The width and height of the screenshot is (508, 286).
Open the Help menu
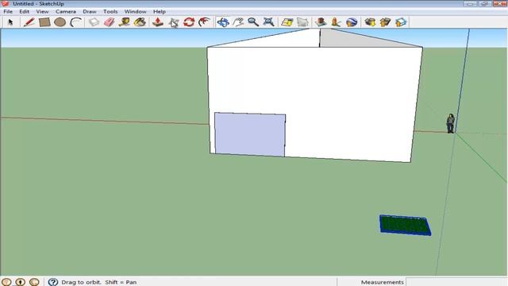tap(160, 11)
